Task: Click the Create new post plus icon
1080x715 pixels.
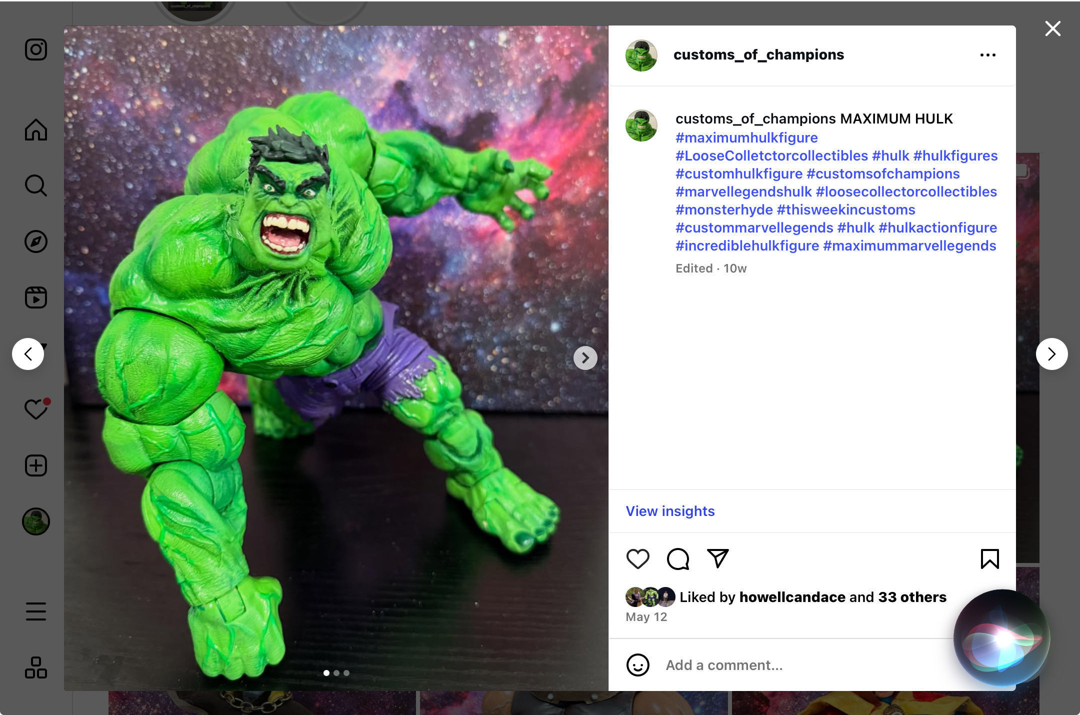Action: 36,465
